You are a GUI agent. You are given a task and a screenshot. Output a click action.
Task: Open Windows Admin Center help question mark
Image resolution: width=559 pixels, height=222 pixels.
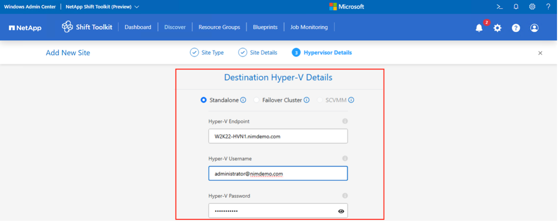tap(548, 7)
